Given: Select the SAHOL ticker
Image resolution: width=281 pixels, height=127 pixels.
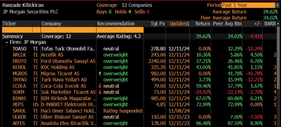Looking at the screenshot, I should click(x=19, y=111).
